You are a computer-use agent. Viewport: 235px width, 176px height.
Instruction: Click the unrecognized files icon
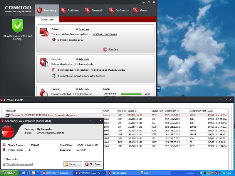tap(53, 70)
